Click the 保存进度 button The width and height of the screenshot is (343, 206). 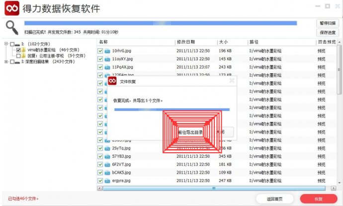[x=328, y=33]
